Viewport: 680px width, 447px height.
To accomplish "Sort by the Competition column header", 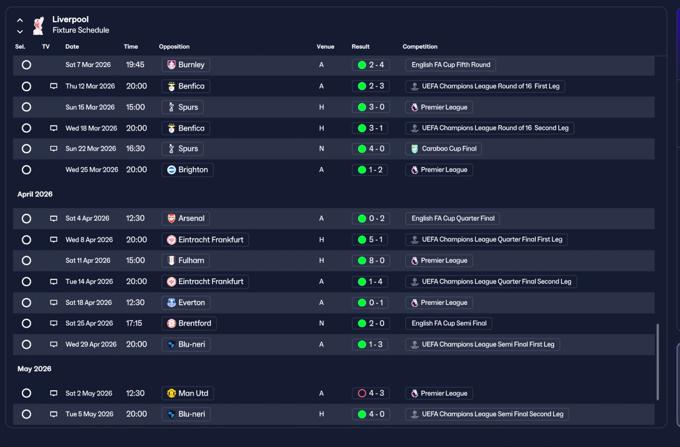I will (x=420, y=47).
